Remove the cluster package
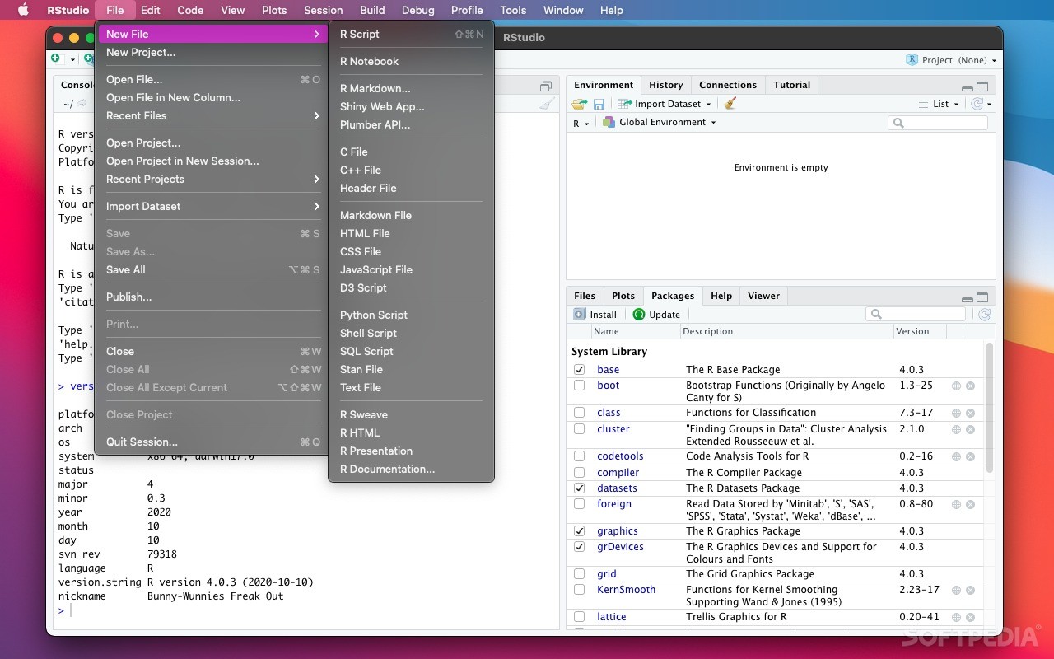 click(x=970, y=429)
